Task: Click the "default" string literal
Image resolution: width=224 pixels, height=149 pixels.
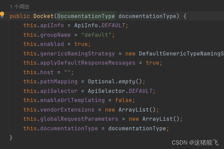Action: click(x=96, y=35)
